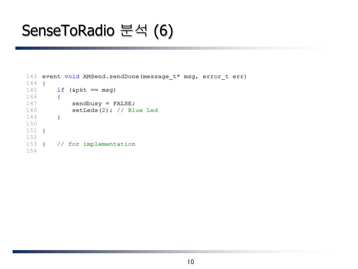Image resolution: width=358 pixels, height=269 pixels.
Task: Click 'message_t* msg,' parameter text
Action: coord(170,77)
